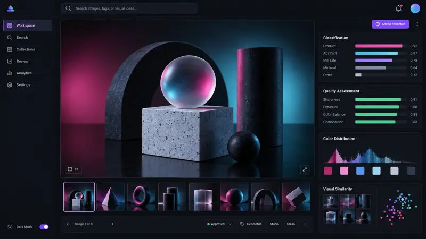The width and height of the screenshot is (426, 239).
Task: Open the Search sidebar item
Action: (28, 37)
